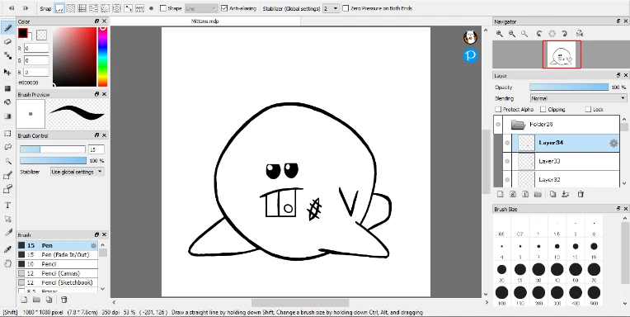The height and width of the screenshot is (317, 630).
Task: Select Pencil (Canvas) brush
Action: point(57,273)
